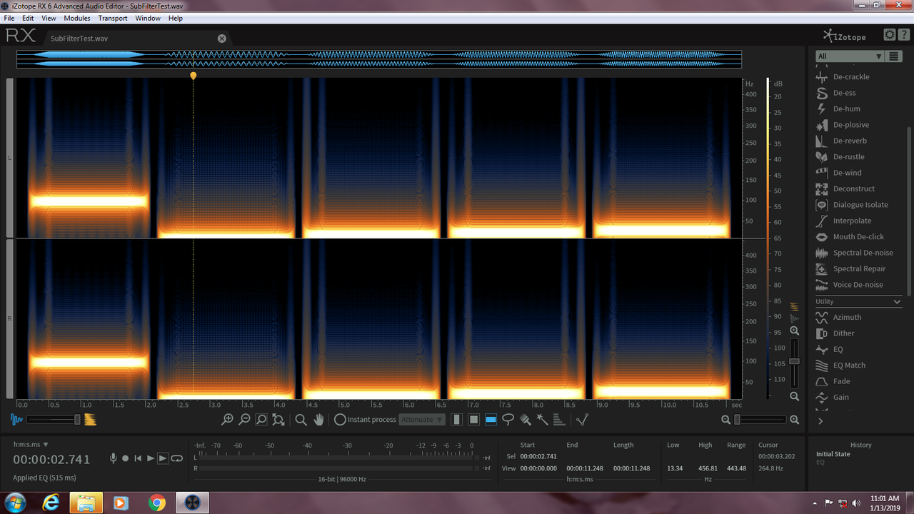Viewport: 914px width, 514px height.
Task: Open the Spectral De-noise module
Action: tap(854, 253)
